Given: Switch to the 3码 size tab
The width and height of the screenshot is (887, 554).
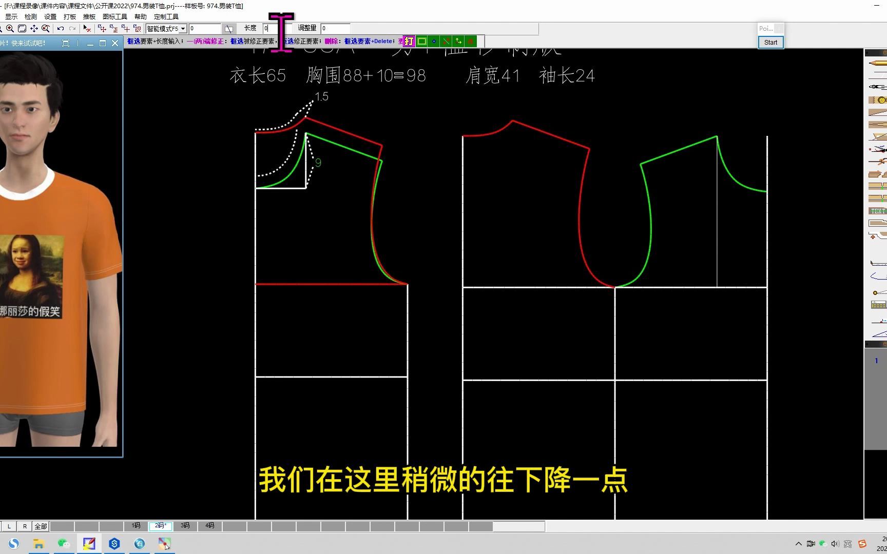Looking at the screenshot, I should point(185,526).
